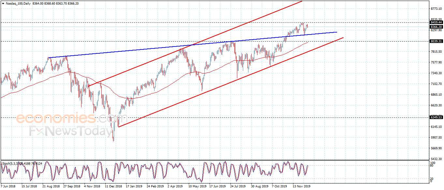Click the 8297.90 price axis label

(436, 30)
